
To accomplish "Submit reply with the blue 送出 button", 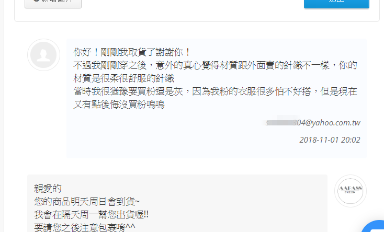I will click(x=336, y=3).
